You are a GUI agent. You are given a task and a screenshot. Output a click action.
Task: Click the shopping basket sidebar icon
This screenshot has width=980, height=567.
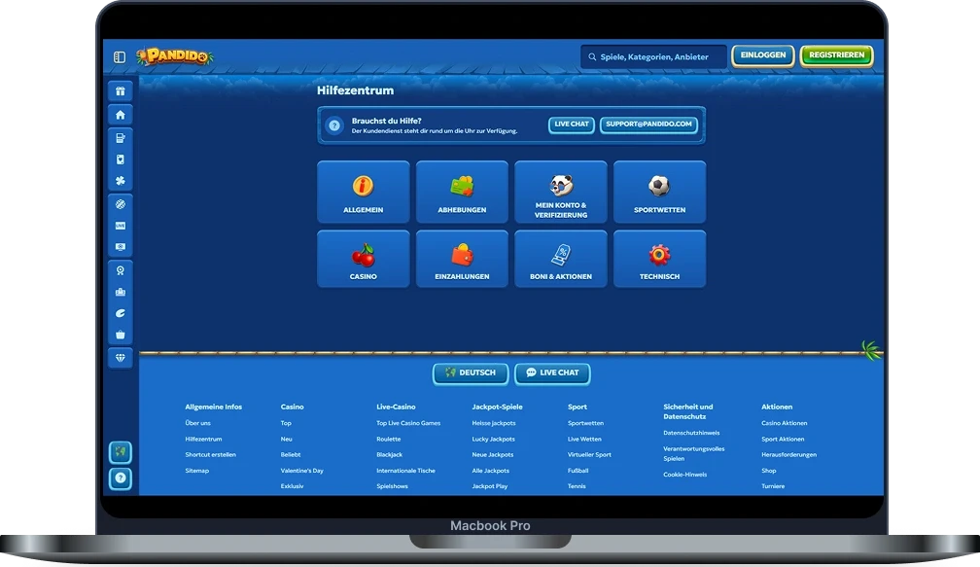click(120, 335)
